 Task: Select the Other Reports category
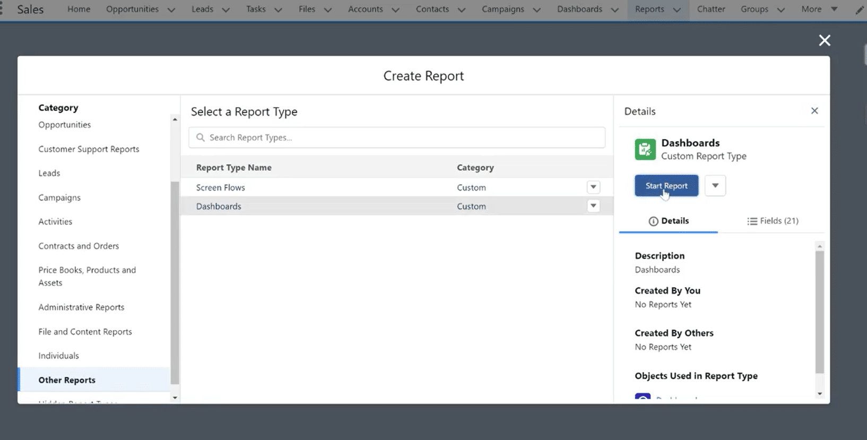[94, 380]
